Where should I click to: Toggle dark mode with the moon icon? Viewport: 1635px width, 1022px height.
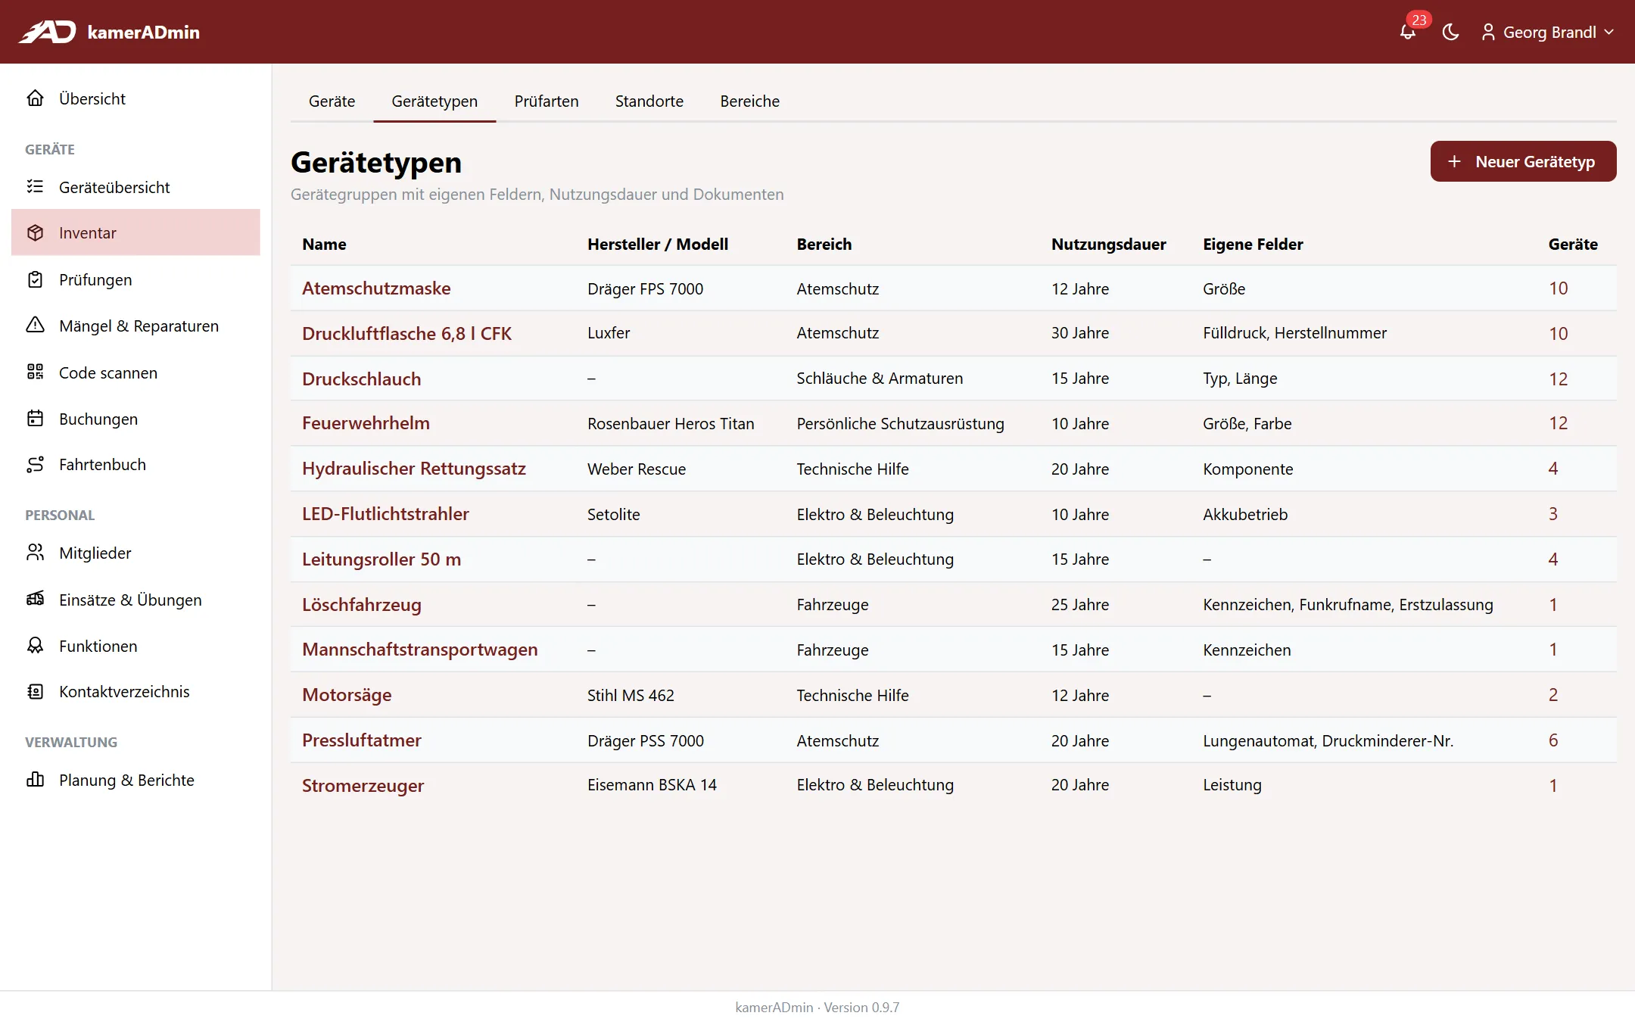[1450, 32]
